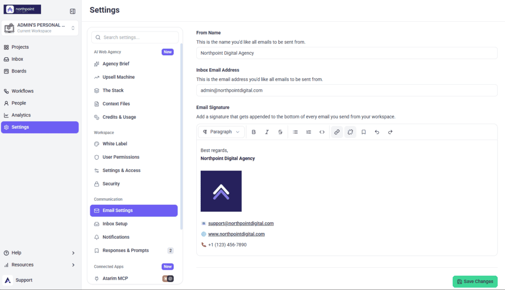Select Email Settings item
505x290 pixels.
pos(134,211)
